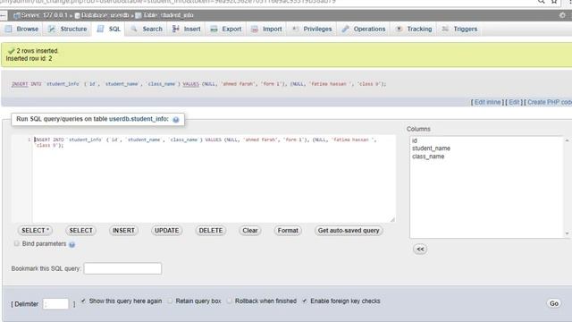Click browser bookmark star icon
Image resolution: width=572 pixels, height=322 pixels.
pos(554,2)
